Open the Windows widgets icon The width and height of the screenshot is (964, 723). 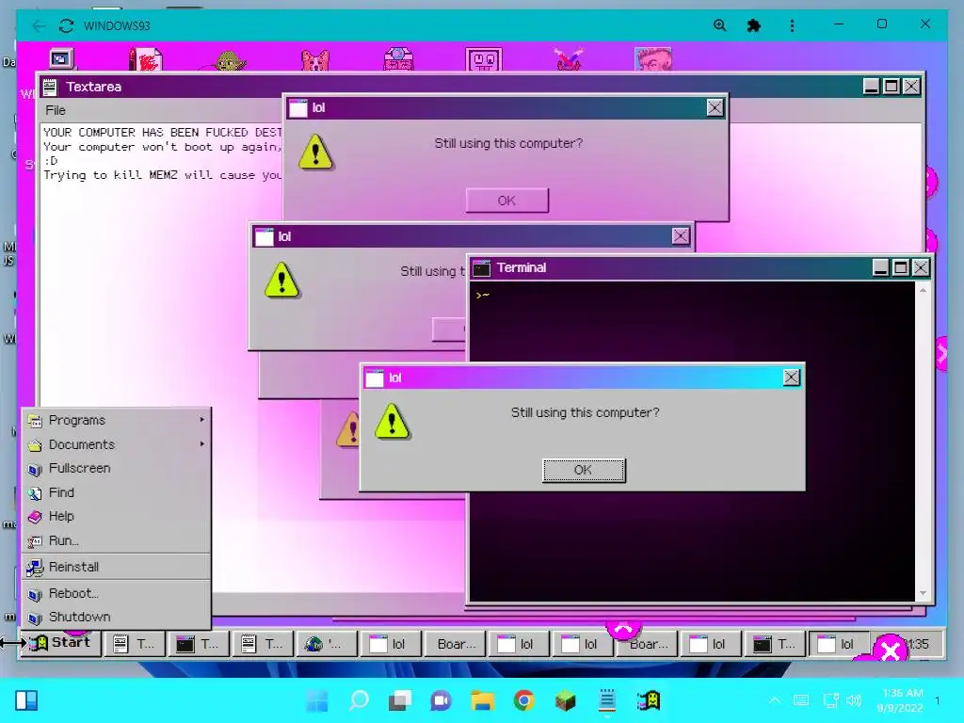(26, 700)
